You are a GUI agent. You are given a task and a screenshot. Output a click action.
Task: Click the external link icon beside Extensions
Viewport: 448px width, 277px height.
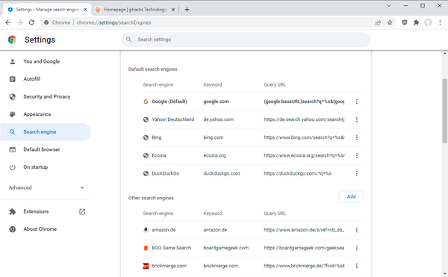click(x=82, y=211)
